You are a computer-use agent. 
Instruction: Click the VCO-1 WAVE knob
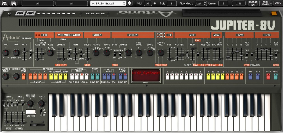point(106,53)
